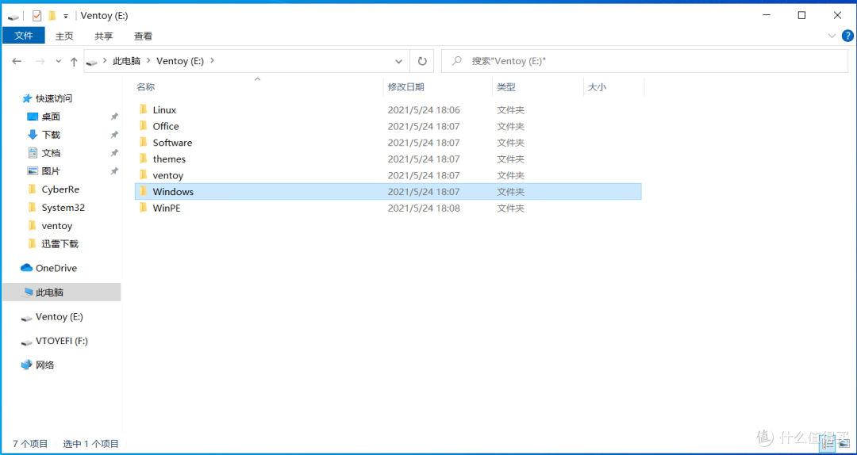Sort by the 大小 column header
This screenshot has height=455, width=857.
[597, 87]
